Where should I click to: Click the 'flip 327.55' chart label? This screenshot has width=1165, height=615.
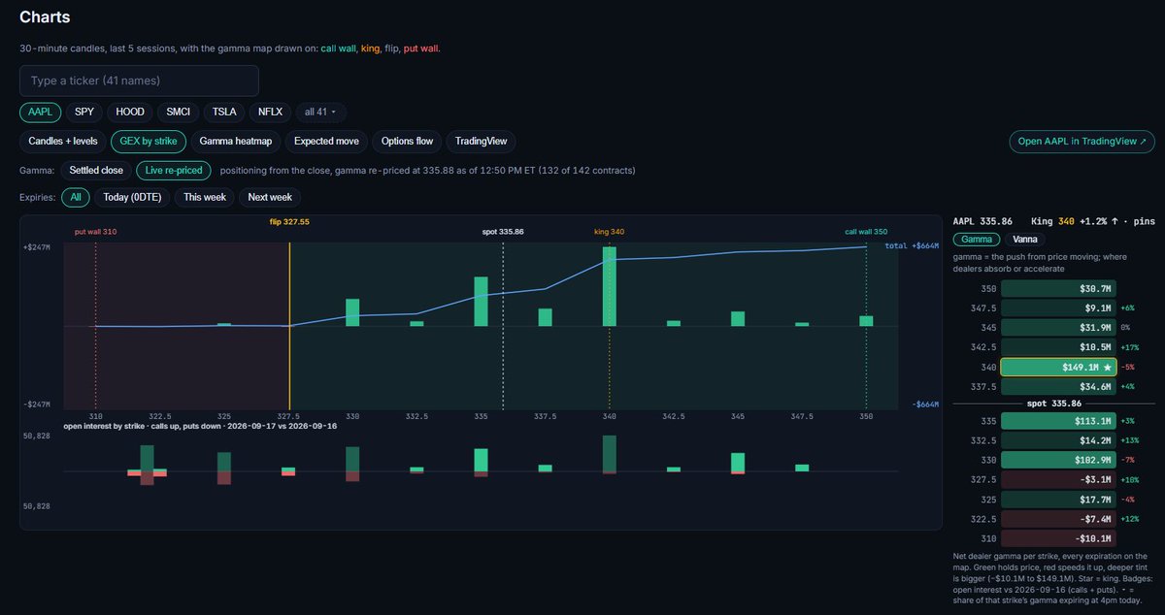click(289, 222)
